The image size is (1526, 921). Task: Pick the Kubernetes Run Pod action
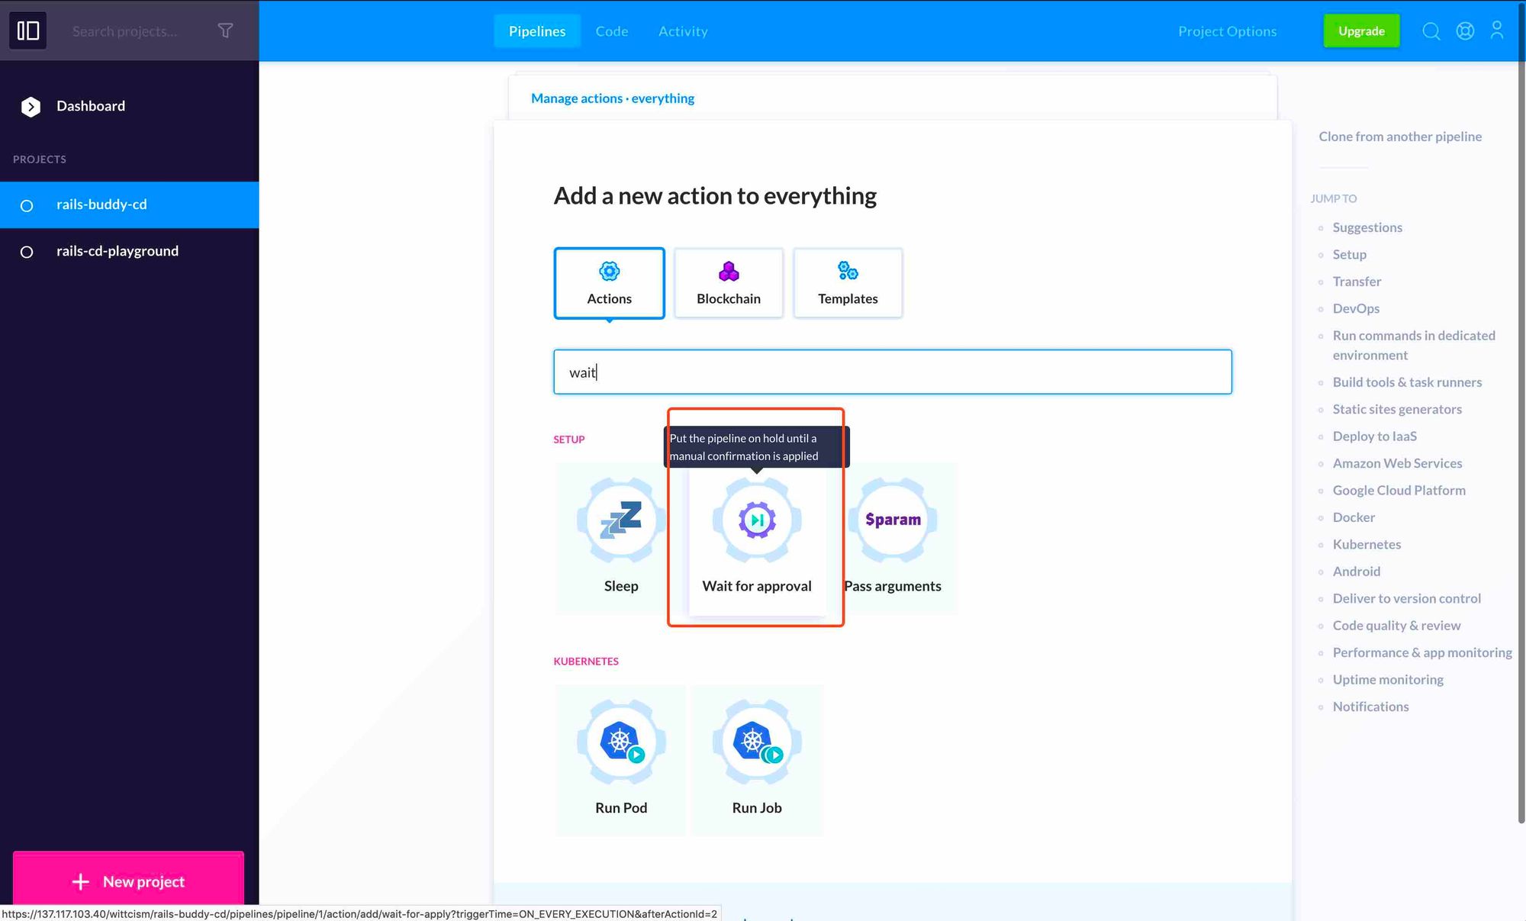(x=620, y=742)
